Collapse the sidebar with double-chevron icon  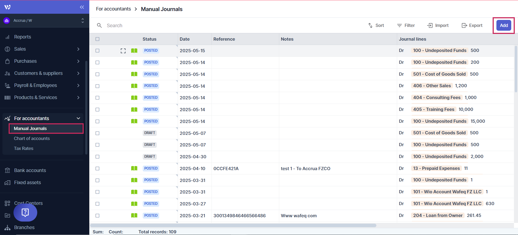point(82,7)
